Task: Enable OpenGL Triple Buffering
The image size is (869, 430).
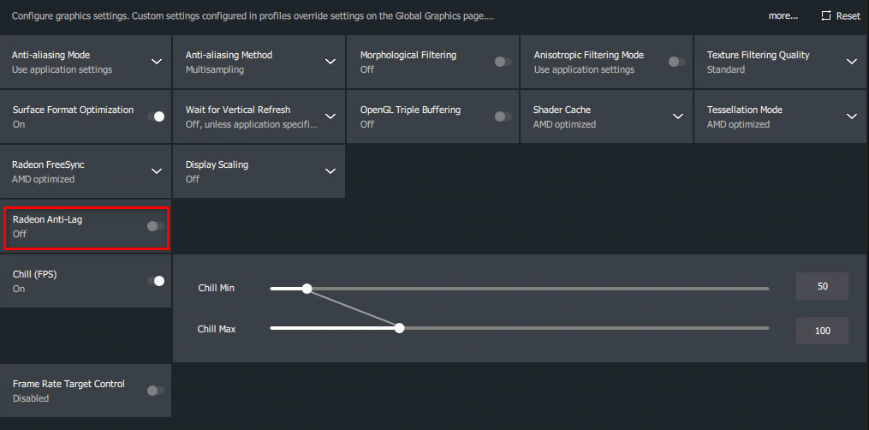Action: [503, 116]
